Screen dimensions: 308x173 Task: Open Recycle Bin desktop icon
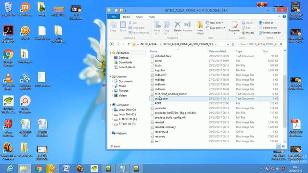point(8,9)
